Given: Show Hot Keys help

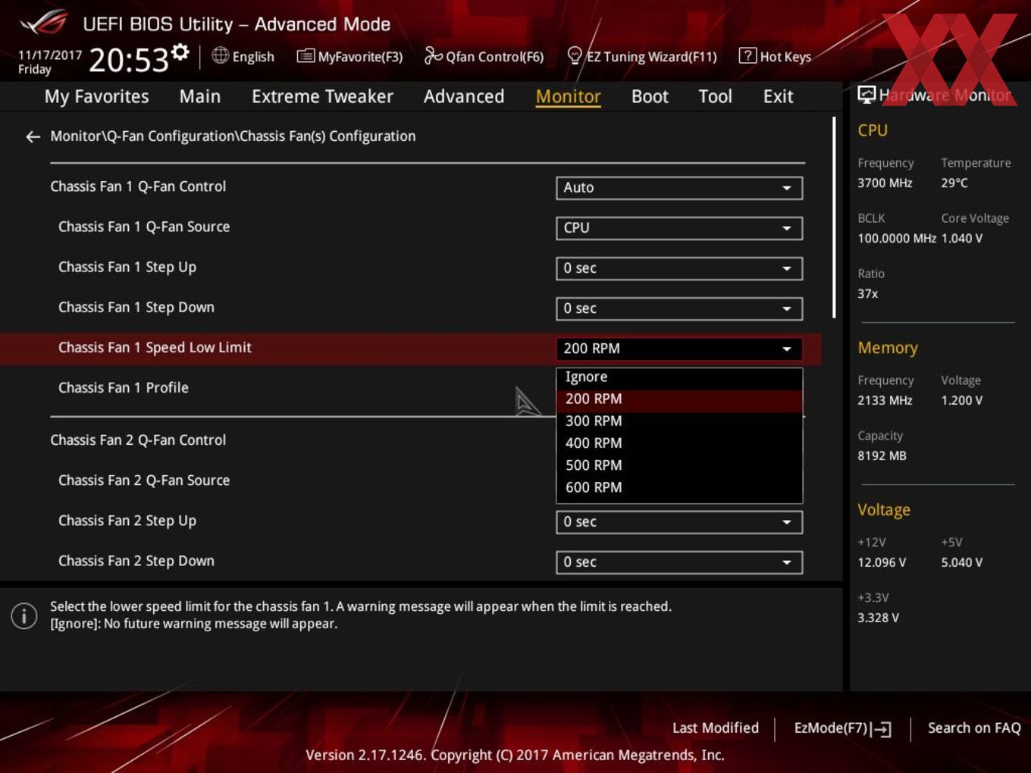Looking at the screenshot, I should [x=775, y=56].
